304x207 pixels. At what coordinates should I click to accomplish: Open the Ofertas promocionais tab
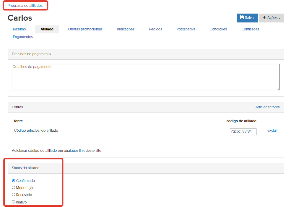click(x=85, y=29)
